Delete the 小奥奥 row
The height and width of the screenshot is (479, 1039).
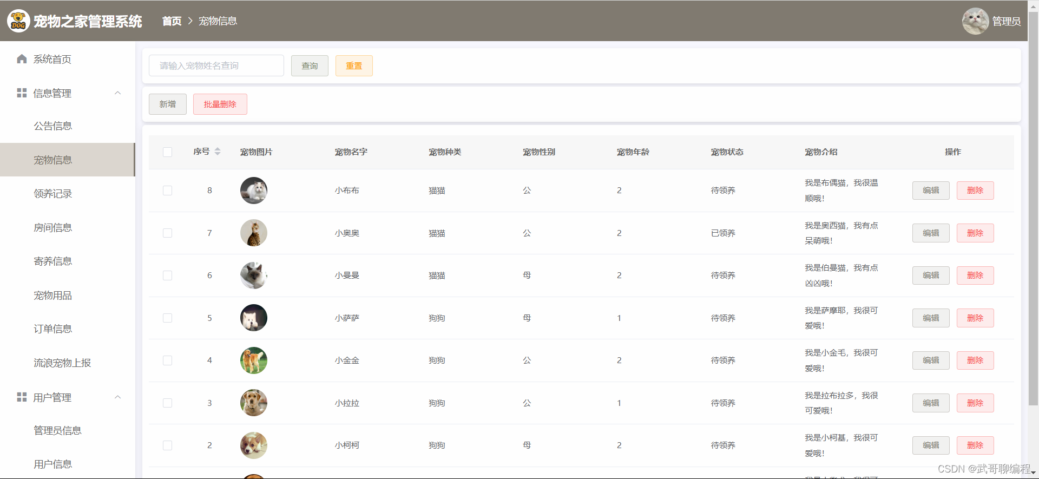click(x=975, y=233)
